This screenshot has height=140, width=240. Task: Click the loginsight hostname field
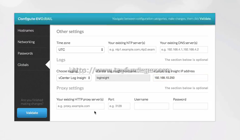pos(123,78)
